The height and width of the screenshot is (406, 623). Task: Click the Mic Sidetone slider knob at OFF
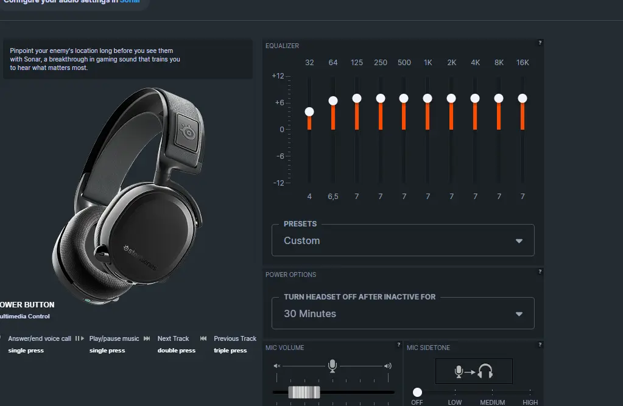[417, 392]
